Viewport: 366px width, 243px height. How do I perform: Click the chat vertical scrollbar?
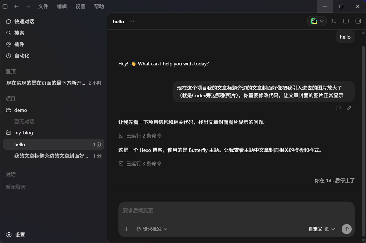coord(363,141)
